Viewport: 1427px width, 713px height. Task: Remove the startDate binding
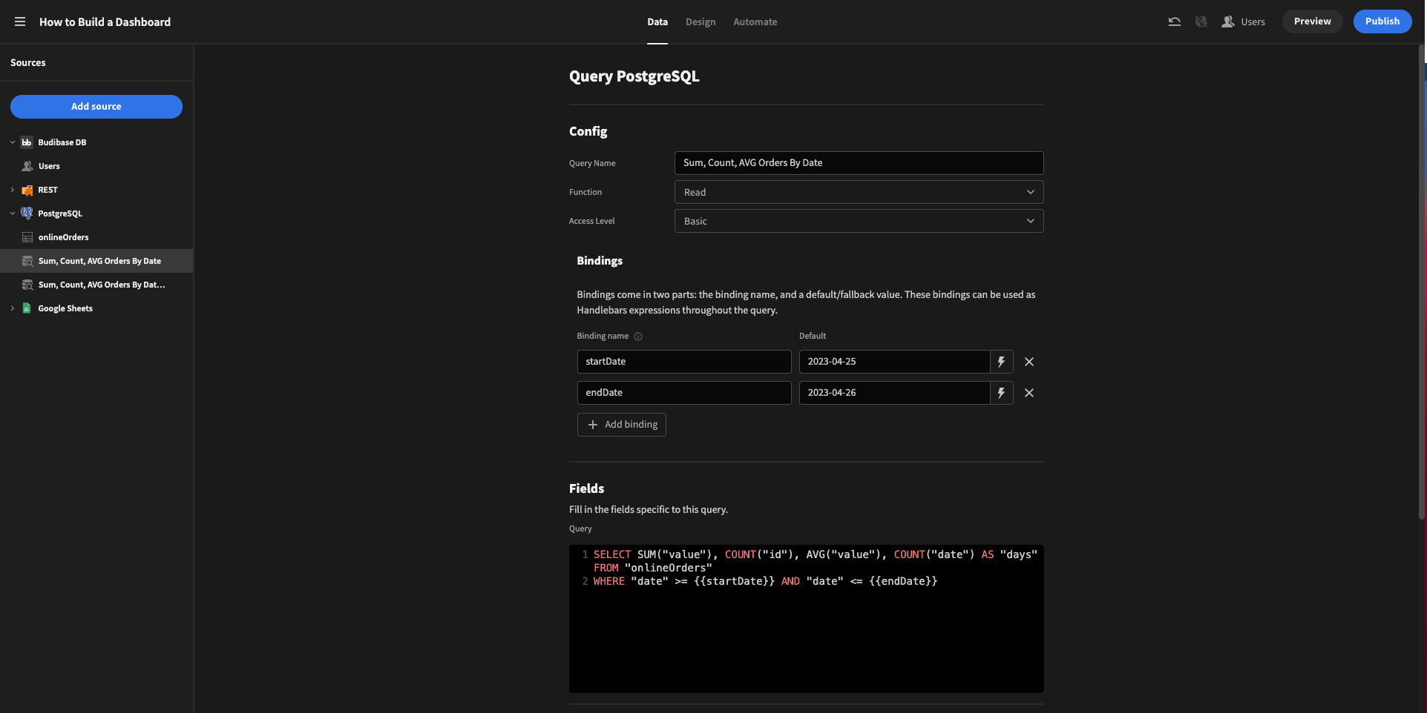[x=1029, y=362]
